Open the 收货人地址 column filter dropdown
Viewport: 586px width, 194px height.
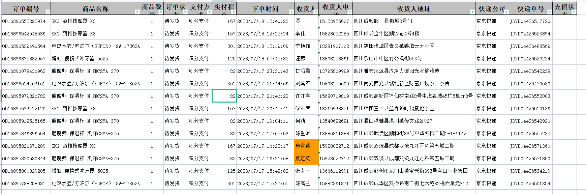pos(472,12)
